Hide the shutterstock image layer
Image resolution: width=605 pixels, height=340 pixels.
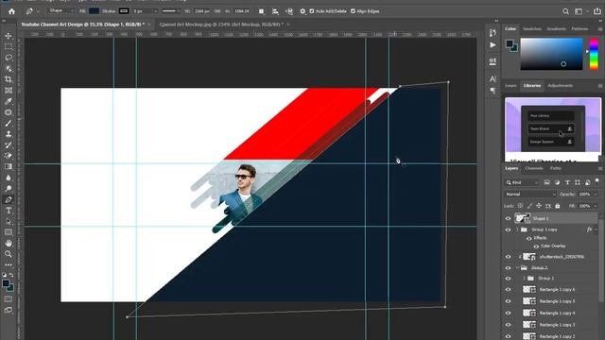(x=509, y=257)
